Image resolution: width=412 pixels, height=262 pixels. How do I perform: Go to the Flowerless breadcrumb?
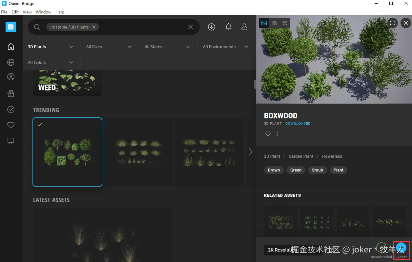coord(332,156)
